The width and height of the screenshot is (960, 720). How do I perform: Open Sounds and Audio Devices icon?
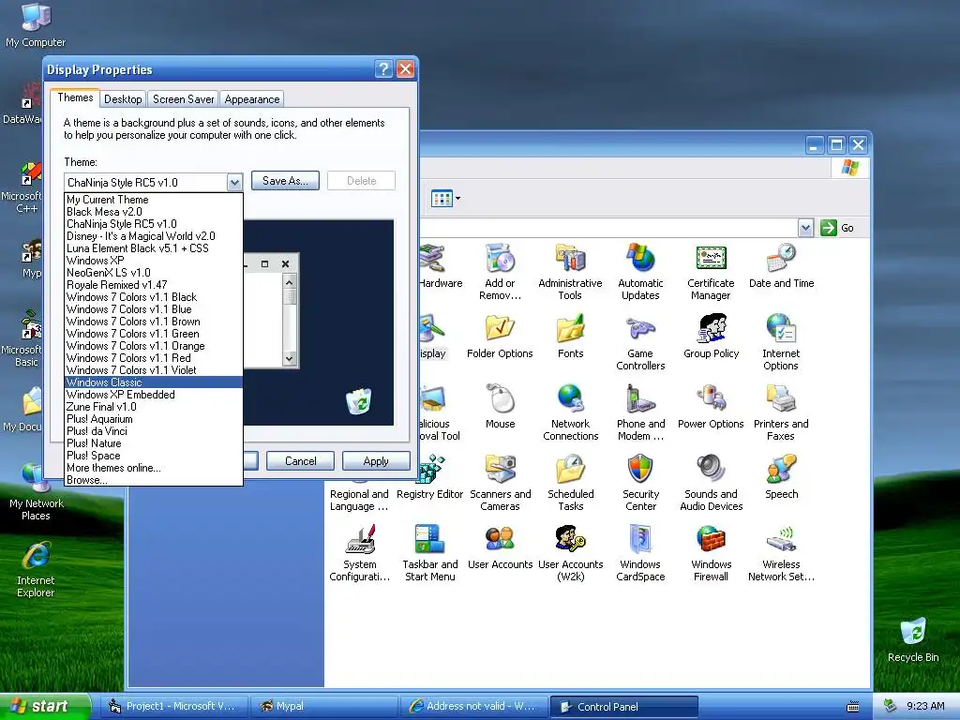[711, 483]
